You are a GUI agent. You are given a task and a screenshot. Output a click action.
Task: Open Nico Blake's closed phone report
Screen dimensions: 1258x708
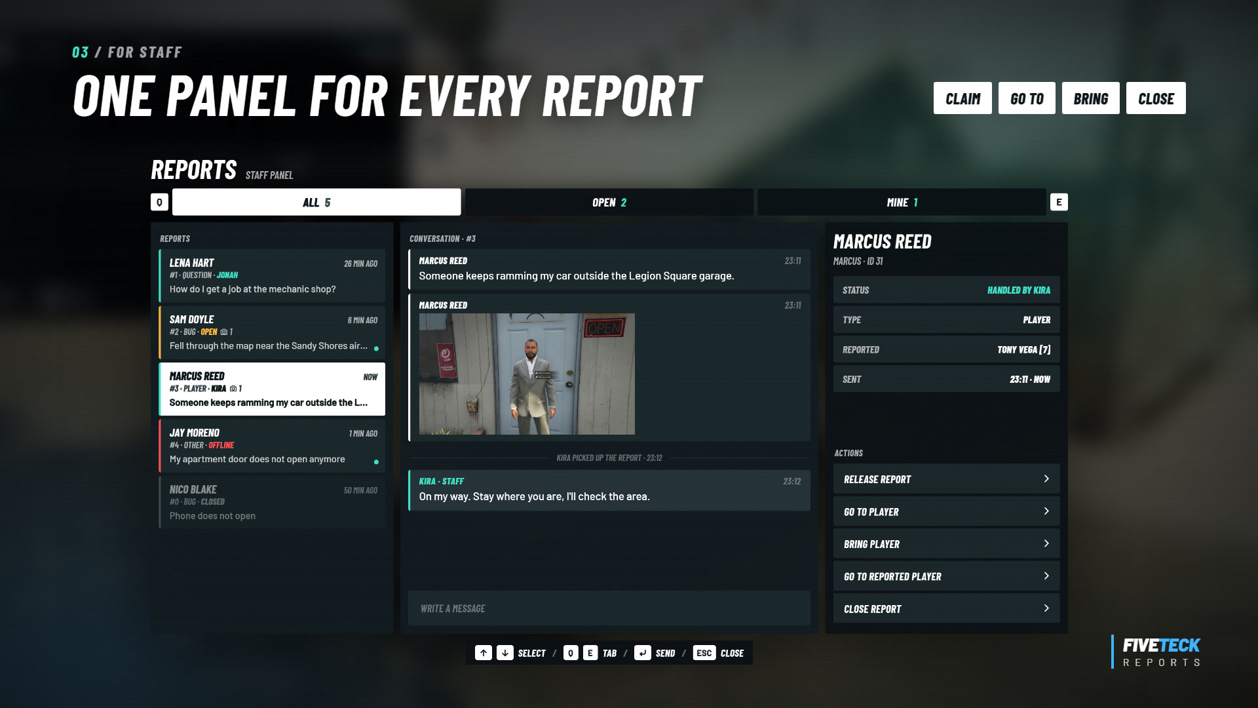[x=272, y=502]
